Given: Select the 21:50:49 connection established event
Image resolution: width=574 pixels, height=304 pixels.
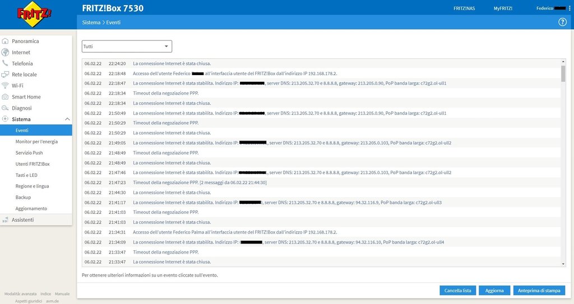Looking at the screenshot, I should [x=321, y=113].
